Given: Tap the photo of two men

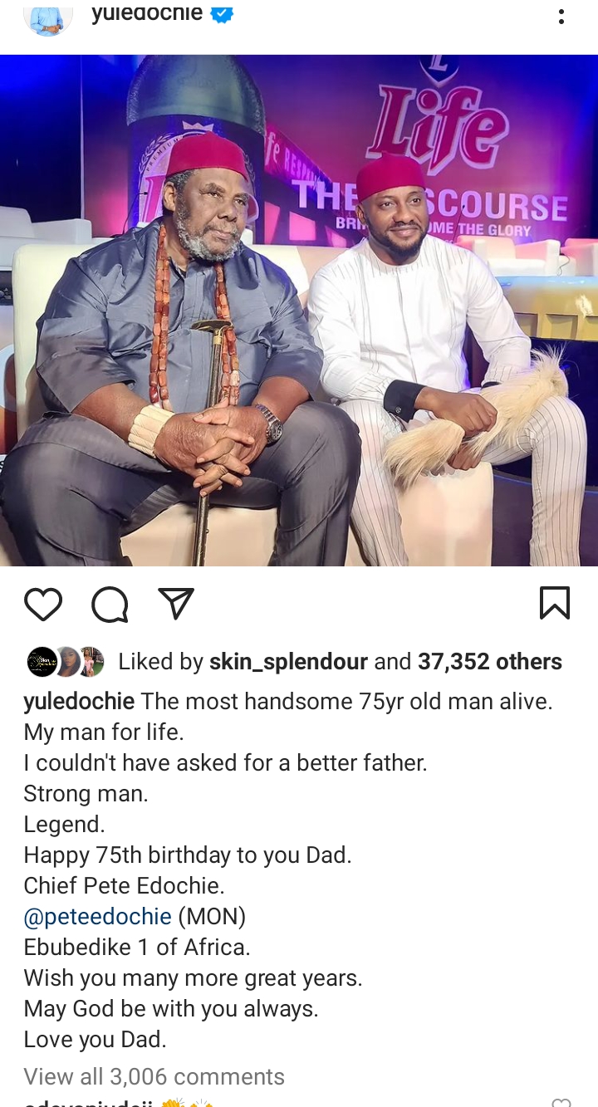Looking at the screenshot, I should pyautogui.click(x=299, y=311).
